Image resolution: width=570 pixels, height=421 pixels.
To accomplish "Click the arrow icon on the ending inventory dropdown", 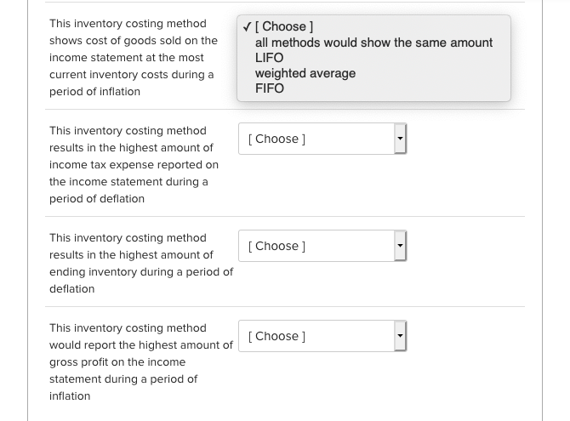I will 399,246.
